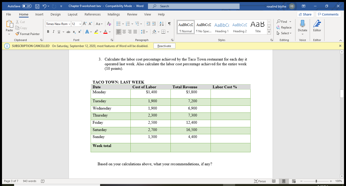
Task: Apply strikethrough to text
Action: tap(68, 31)
